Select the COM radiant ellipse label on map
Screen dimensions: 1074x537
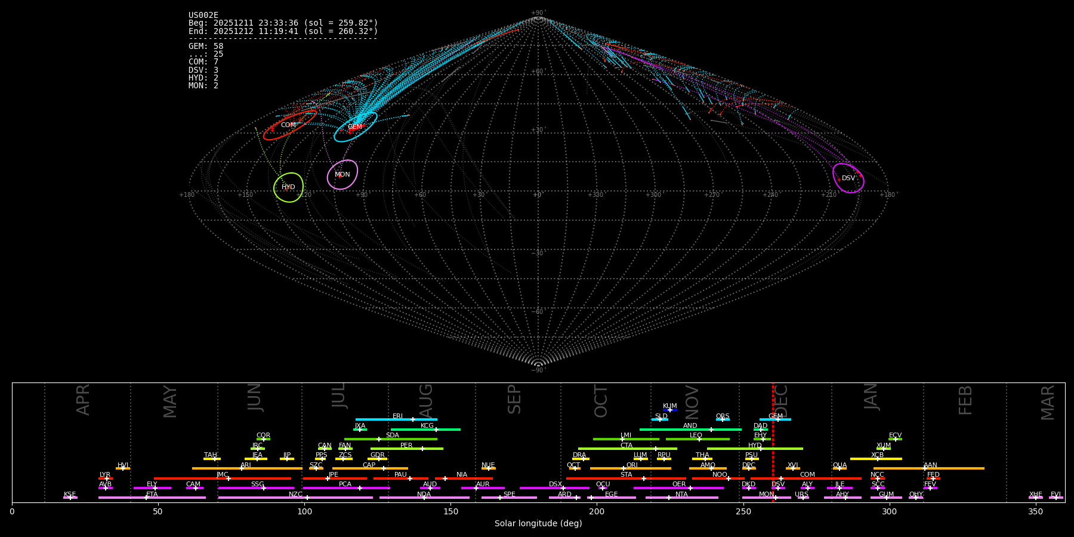pos(289,125)
